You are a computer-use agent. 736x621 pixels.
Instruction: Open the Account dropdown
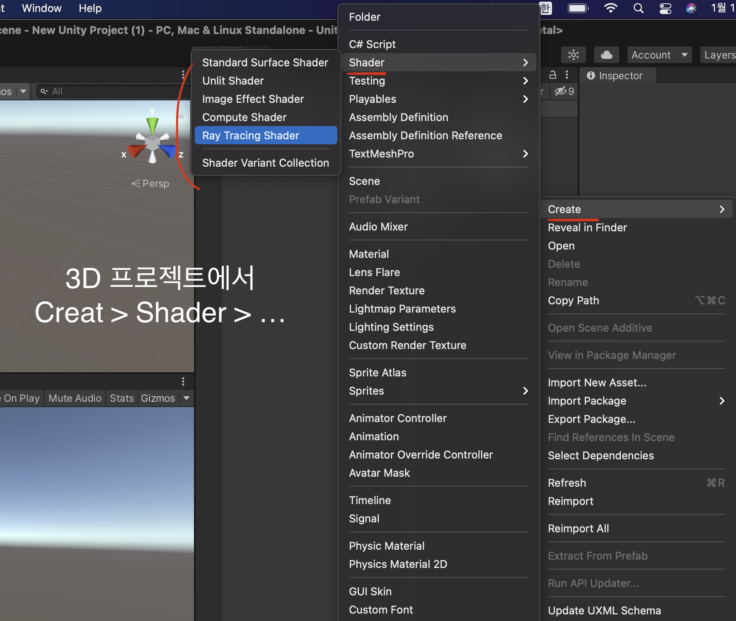pos(660,55)
